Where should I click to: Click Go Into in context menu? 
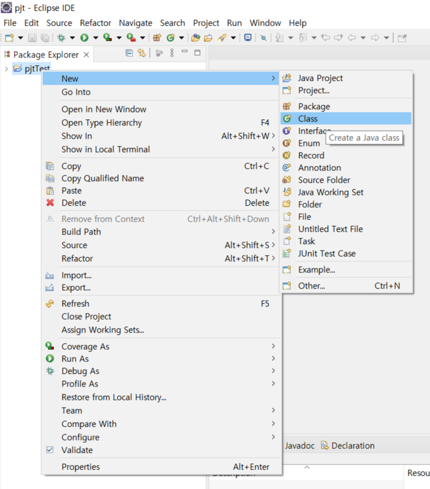(160, 92)
